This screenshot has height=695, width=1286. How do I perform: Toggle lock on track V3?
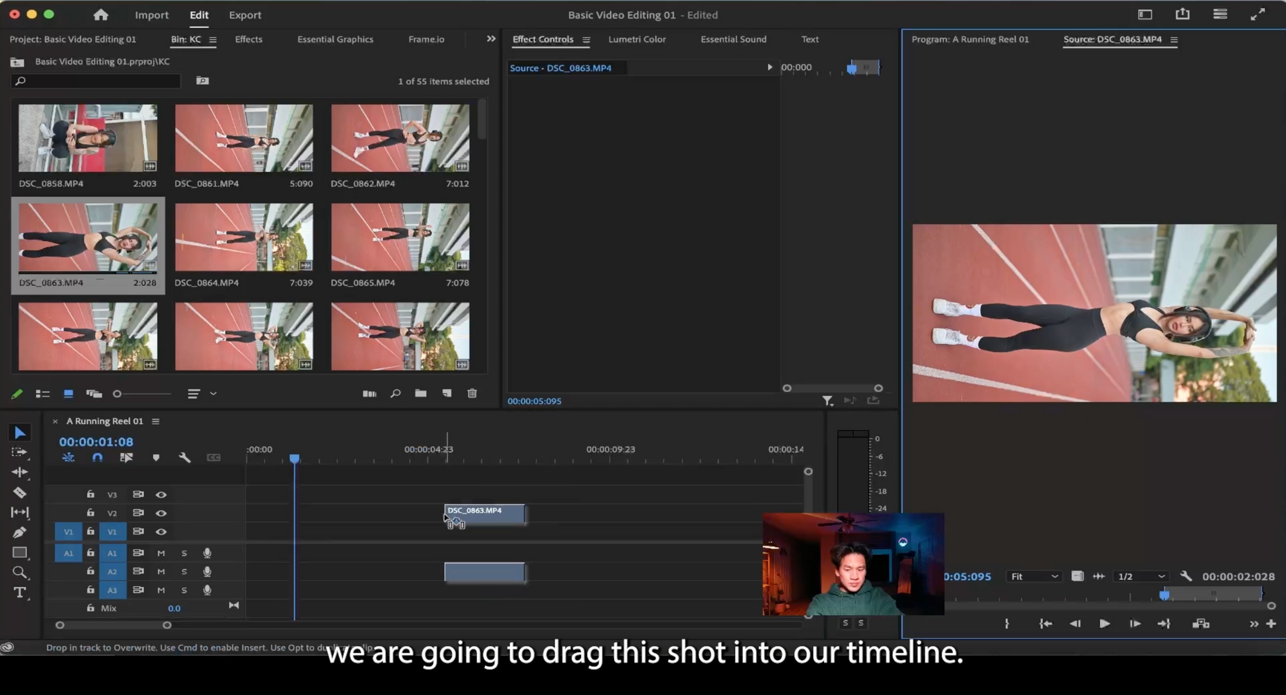click(x=91, y=495)
